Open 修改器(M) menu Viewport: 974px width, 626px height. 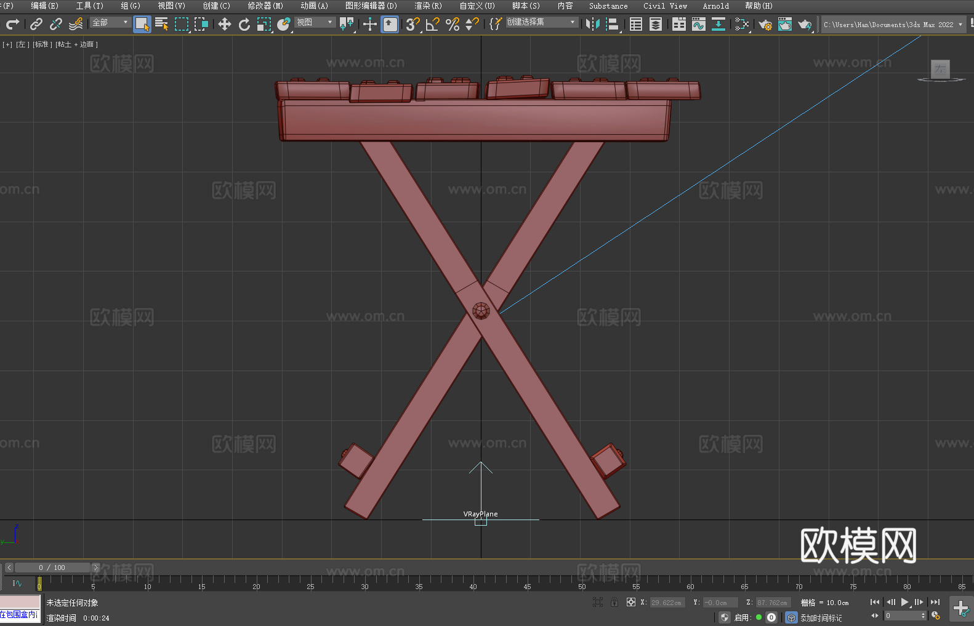point(265,6)
